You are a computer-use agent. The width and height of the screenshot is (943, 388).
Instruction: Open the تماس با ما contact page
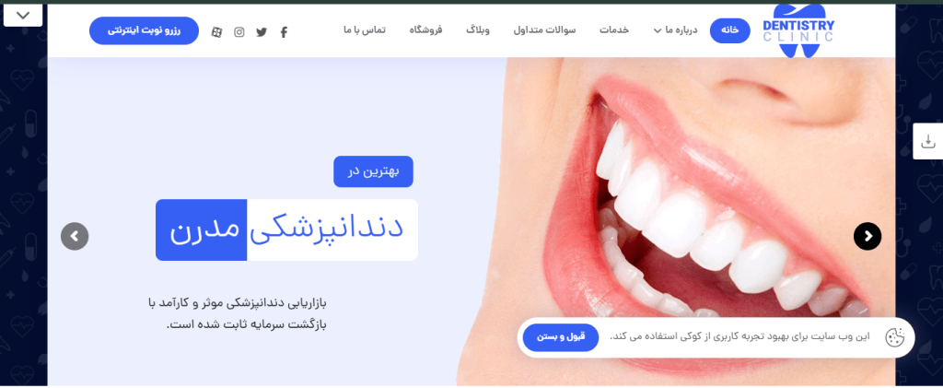tap(365, 30)
